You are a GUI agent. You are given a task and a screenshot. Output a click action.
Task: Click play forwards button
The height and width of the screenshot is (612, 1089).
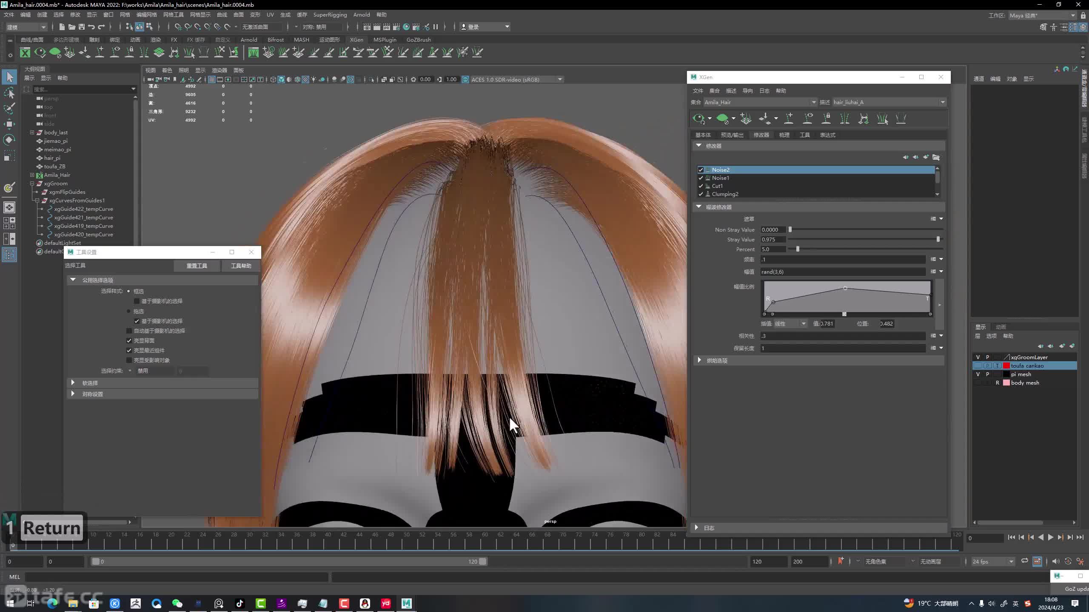coord(1050,538)
